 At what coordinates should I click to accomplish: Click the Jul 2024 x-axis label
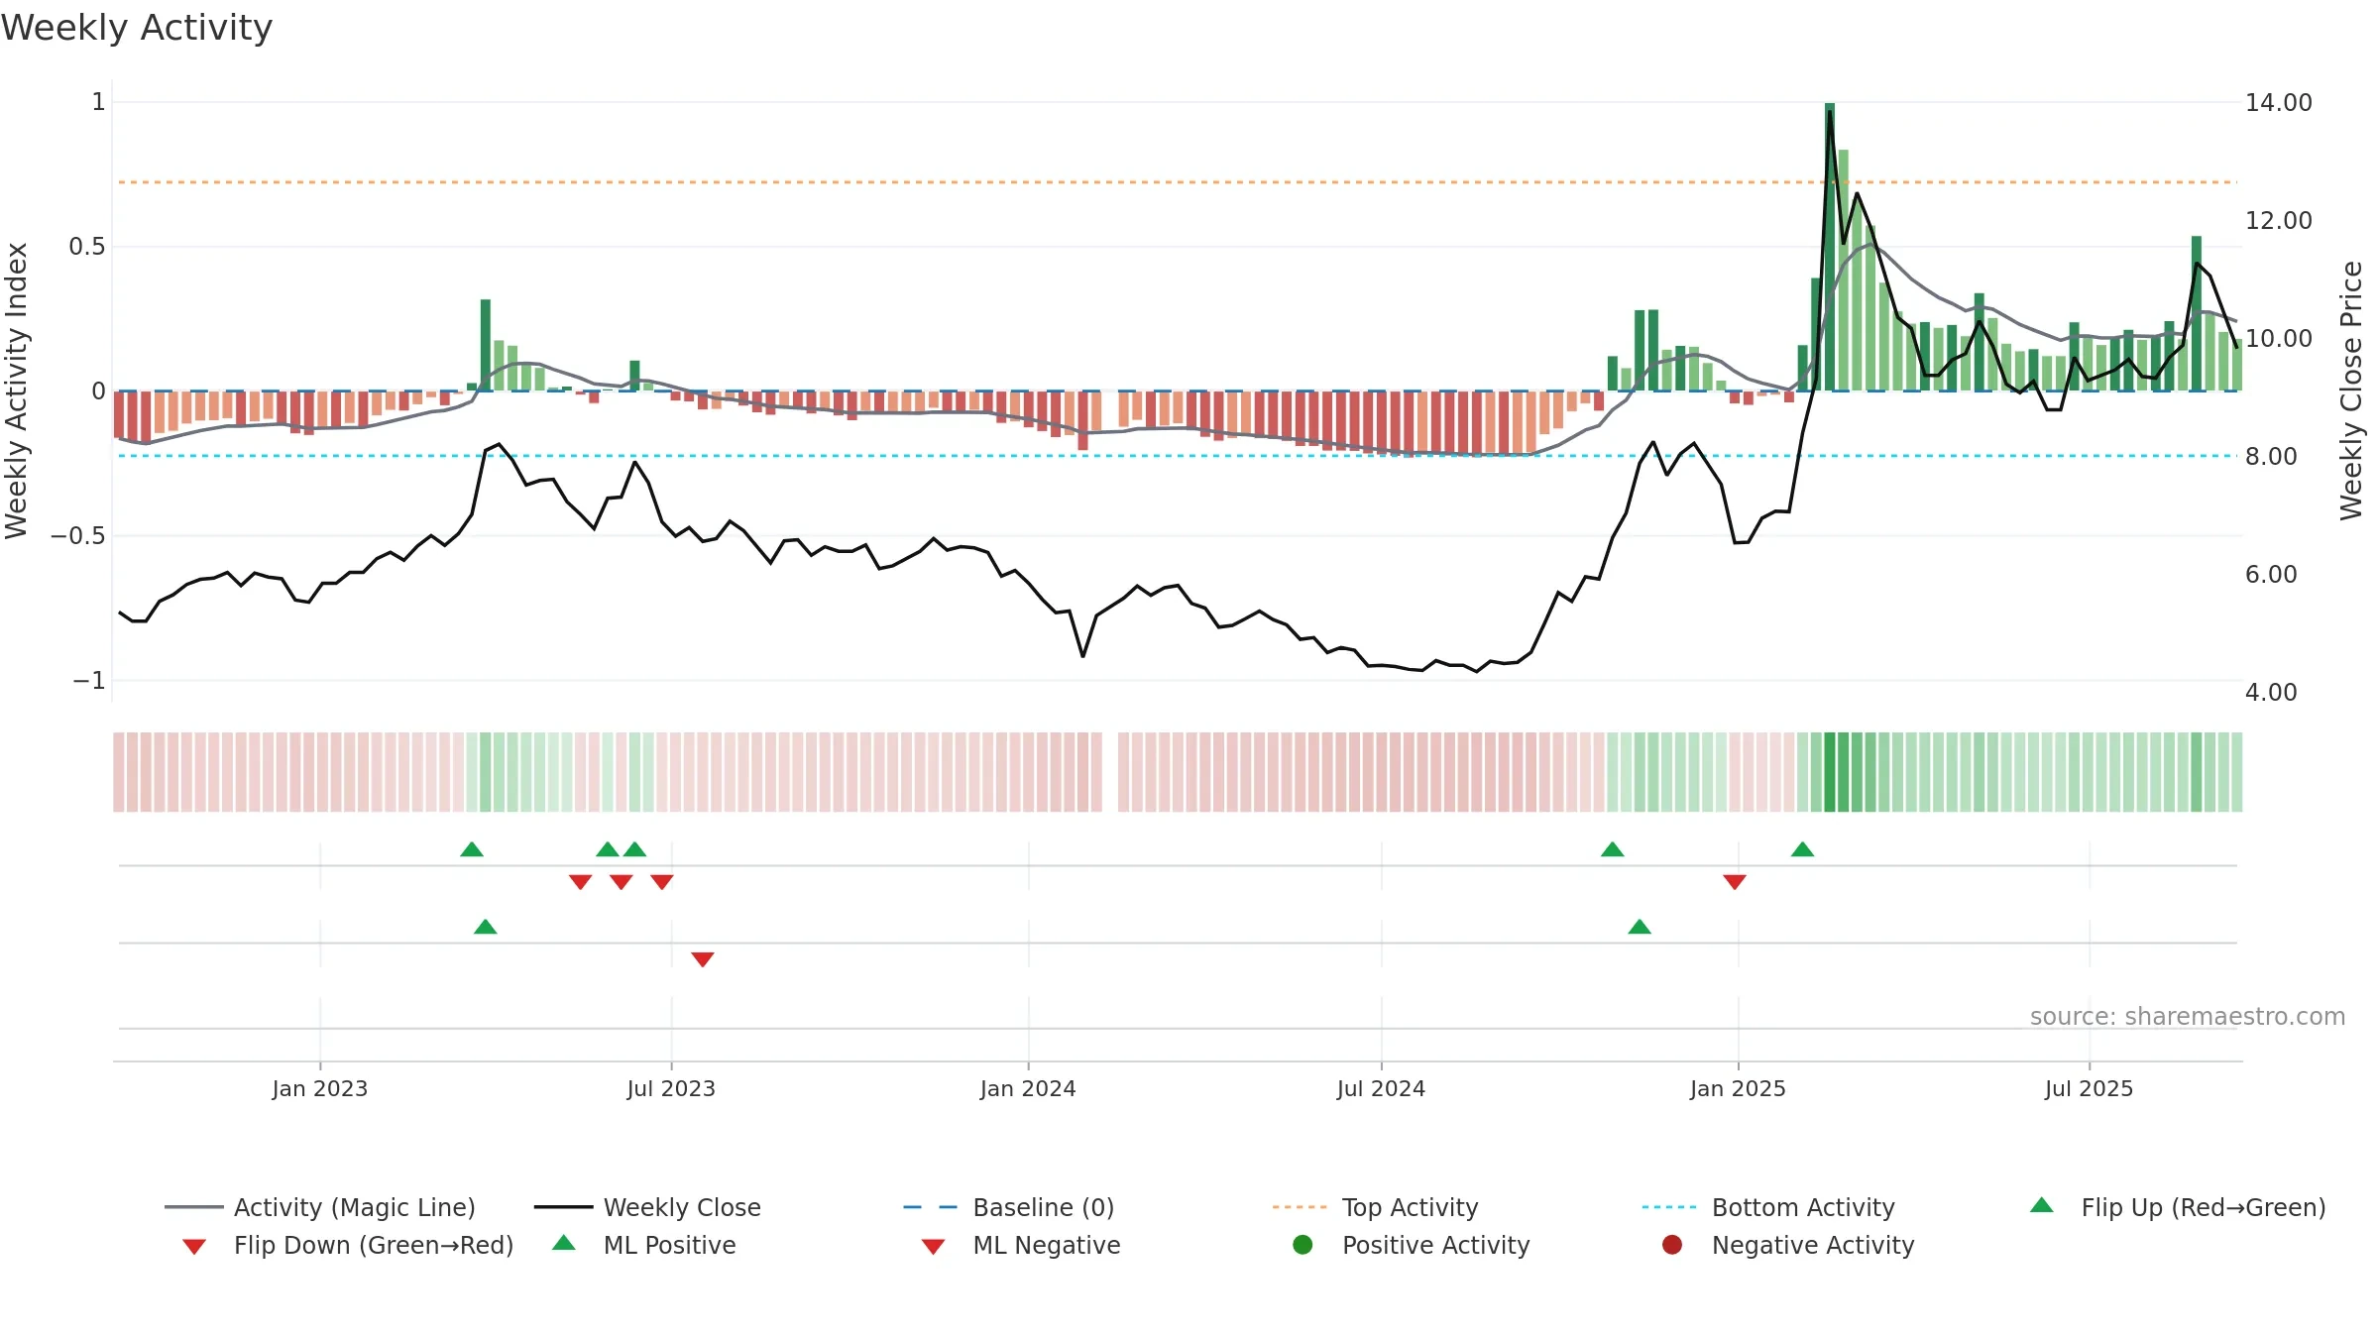[x=1381, y=1088]
